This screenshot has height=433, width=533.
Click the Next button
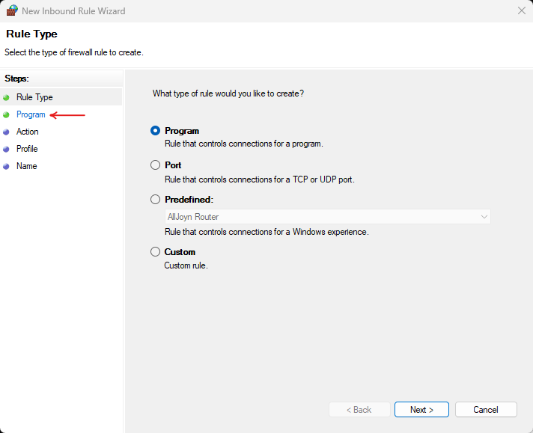tap(421, 410)
